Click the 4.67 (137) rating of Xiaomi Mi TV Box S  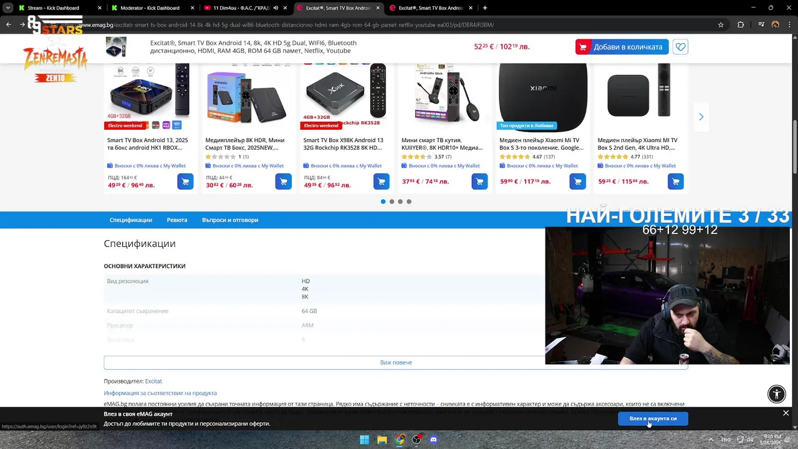527,157
